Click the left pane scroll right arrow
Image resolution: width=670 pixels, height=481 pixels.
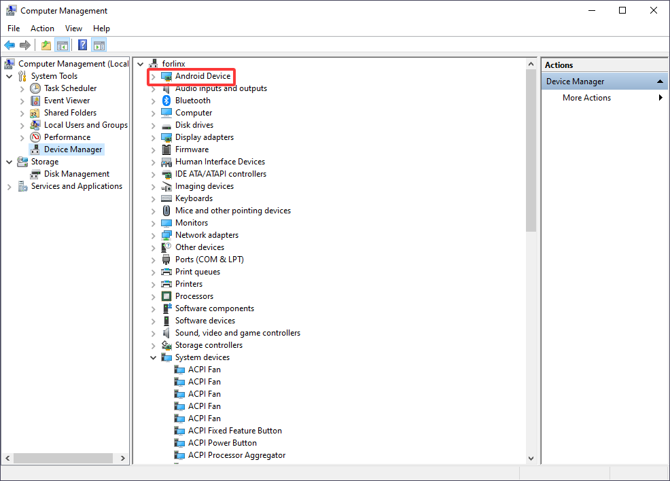point(122,459)
